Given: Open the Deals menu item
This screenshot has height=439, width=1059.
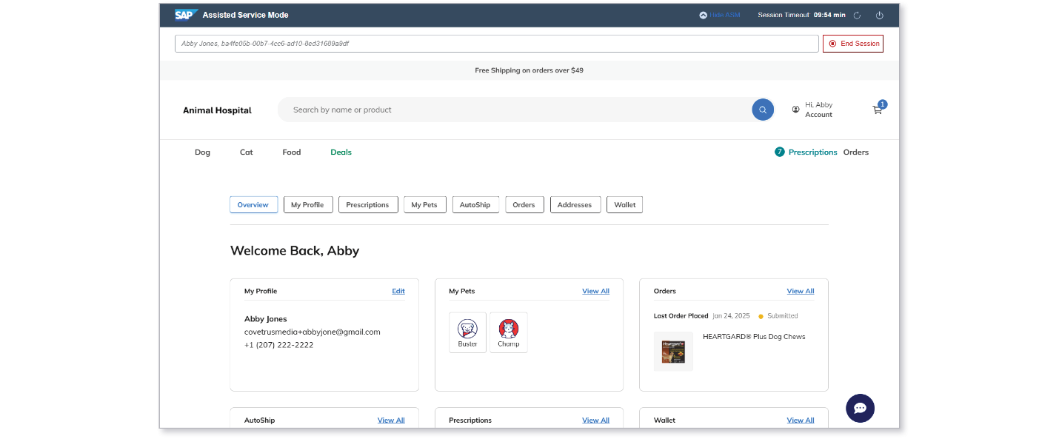Looking at the screenshot, I should tap(341, 152).
